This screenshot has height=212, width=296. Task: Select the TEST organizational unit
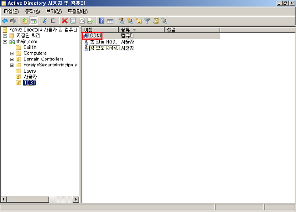(29, 83)
